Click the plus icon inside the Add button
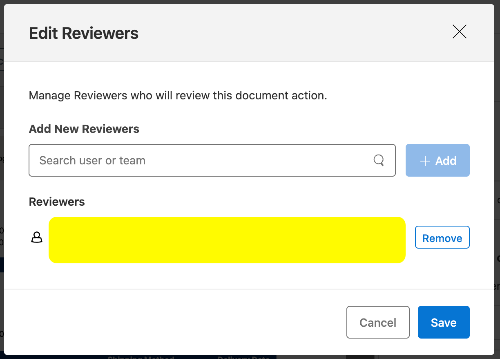Image resolution: width=500 pixels, height=359 pixels. 425,160
